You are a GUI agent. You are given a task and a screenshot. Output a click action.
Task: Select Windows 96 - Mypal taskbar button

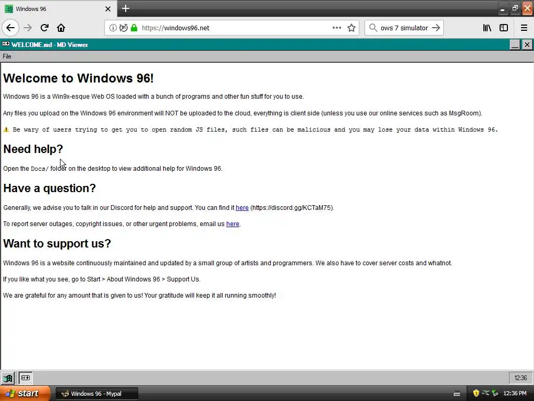pyautogui.click(x=96, y=394)
